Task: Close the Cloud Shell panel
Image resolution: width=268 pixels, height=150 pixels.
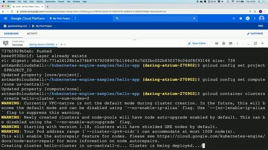Action: [263, 43]
